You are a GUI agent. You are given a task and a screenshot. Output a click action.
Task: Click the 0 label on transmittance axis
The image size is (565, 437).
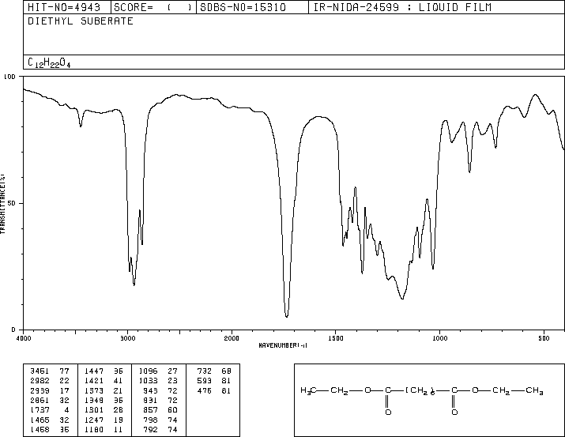[13, 330]
